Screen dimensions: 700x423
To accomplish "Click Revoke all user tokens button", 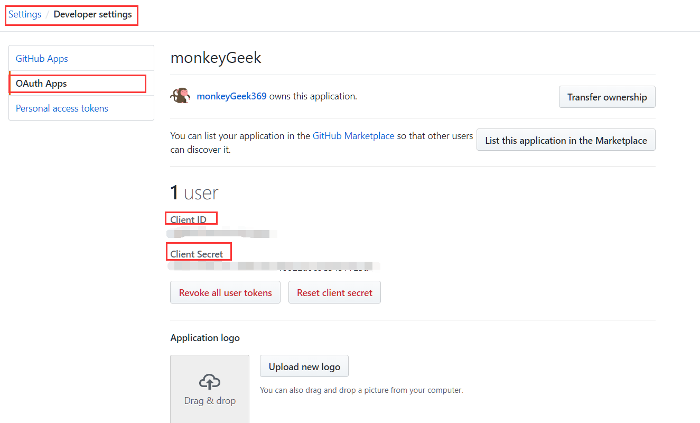I will click(x=226, y=292).
